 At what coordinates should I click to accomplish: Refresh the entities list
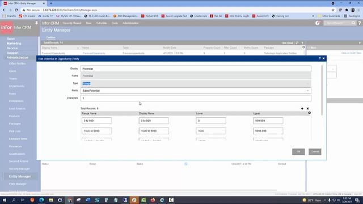click(297, 43)
